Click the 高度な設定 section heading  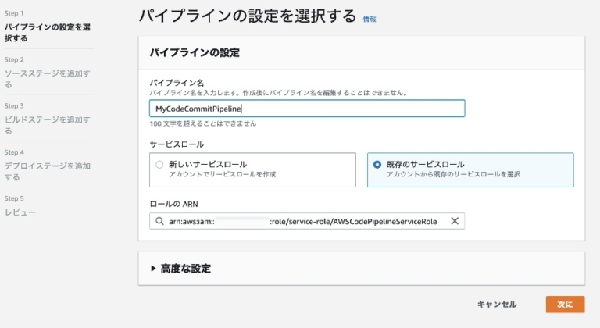click(x=186, y=269)
